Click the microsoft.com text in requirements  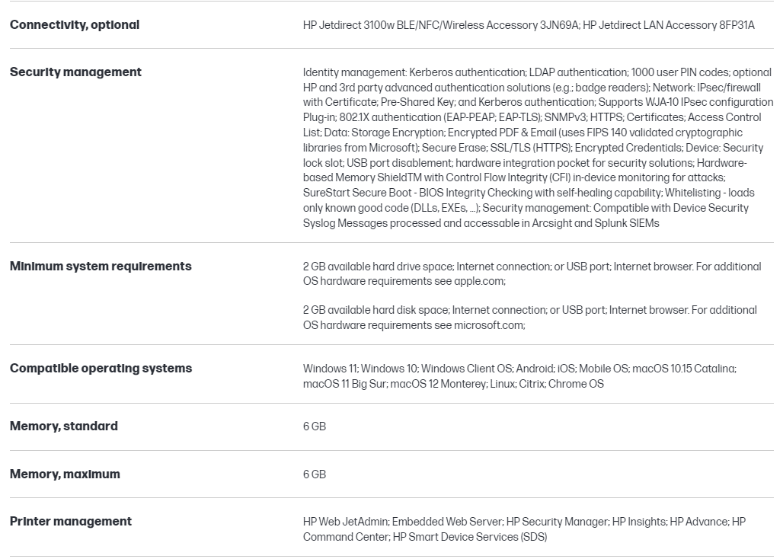coord(489,325)
